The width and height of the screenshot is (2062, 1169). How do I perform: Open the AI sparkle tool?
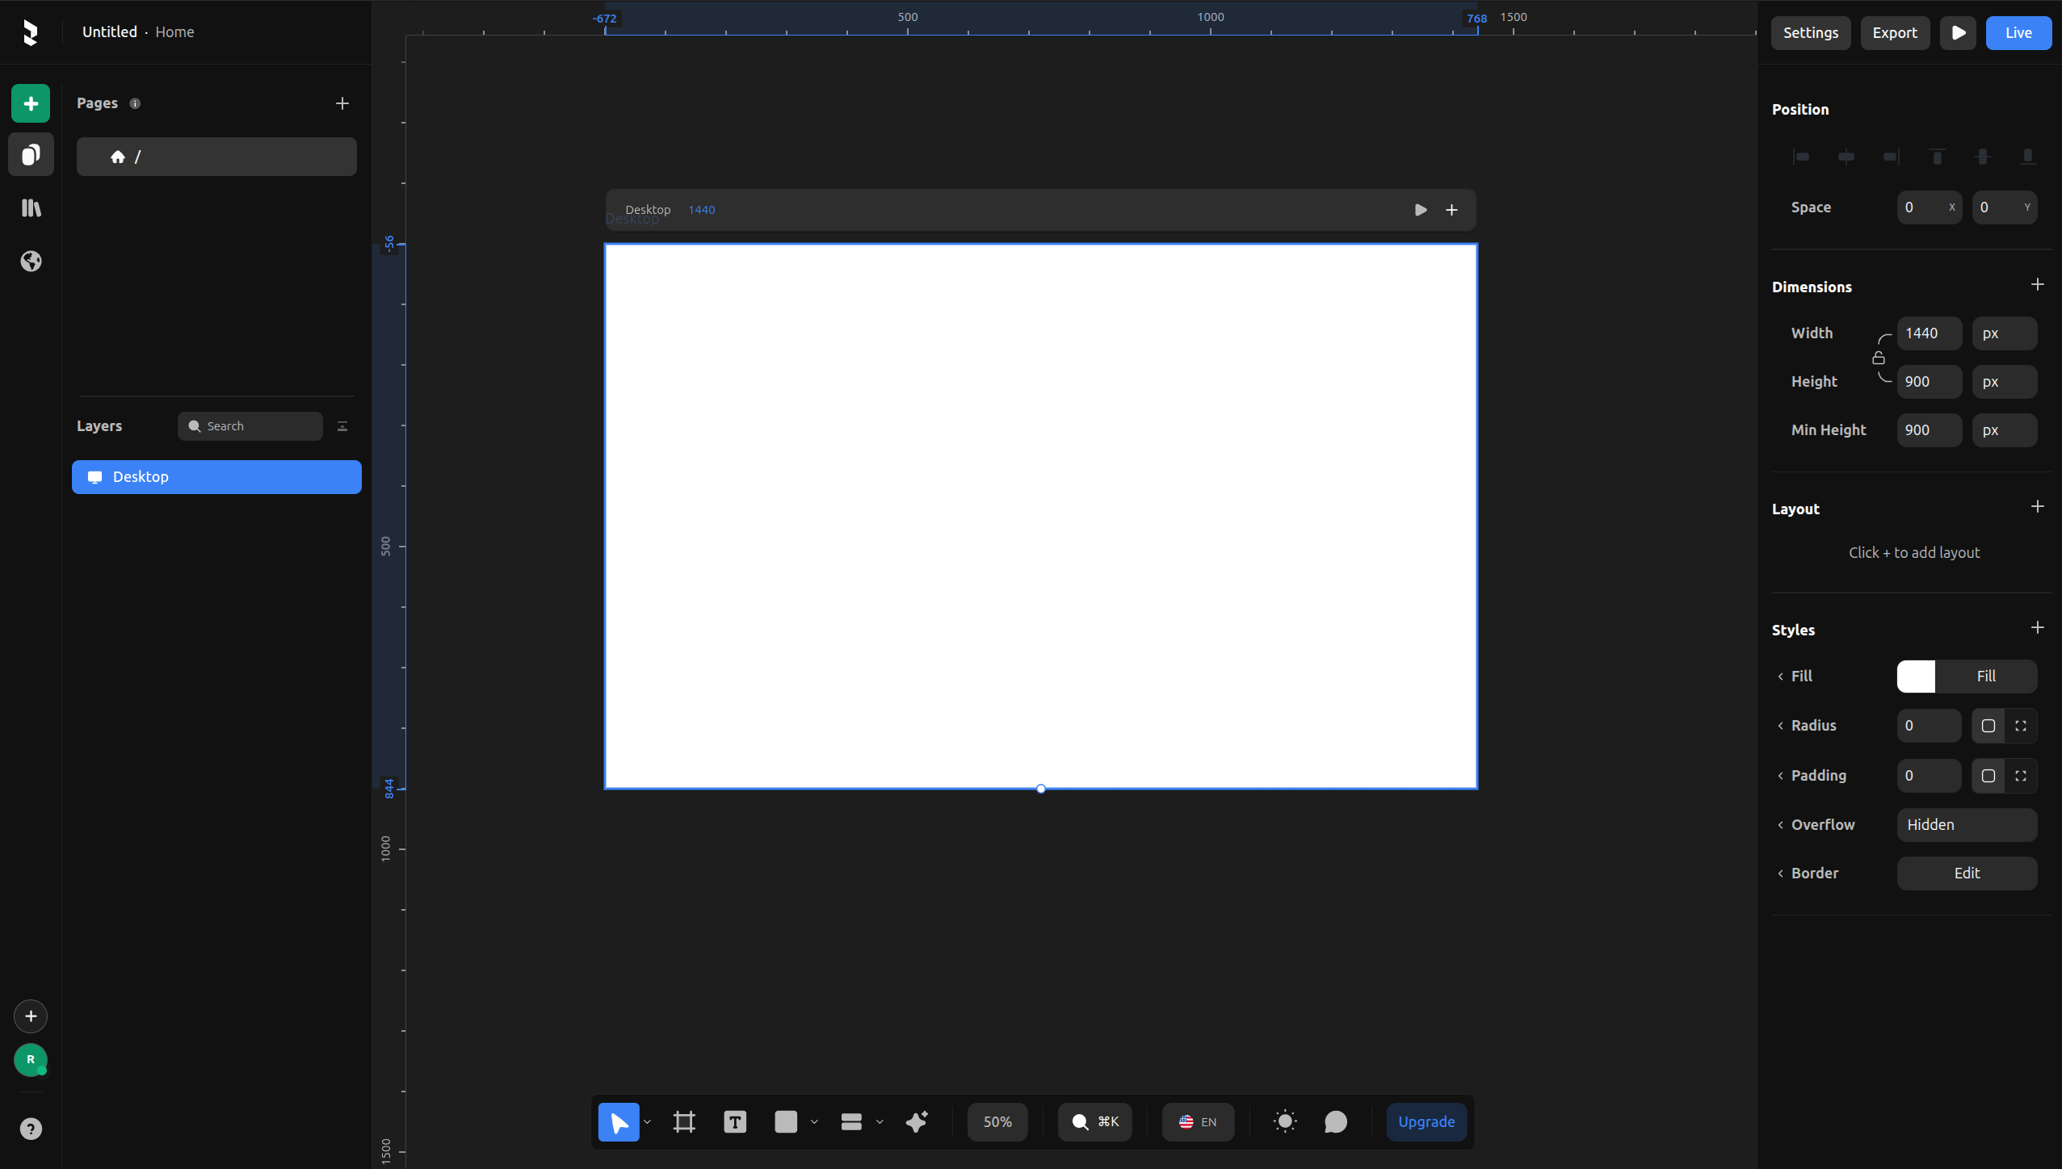click(917, 1121)
